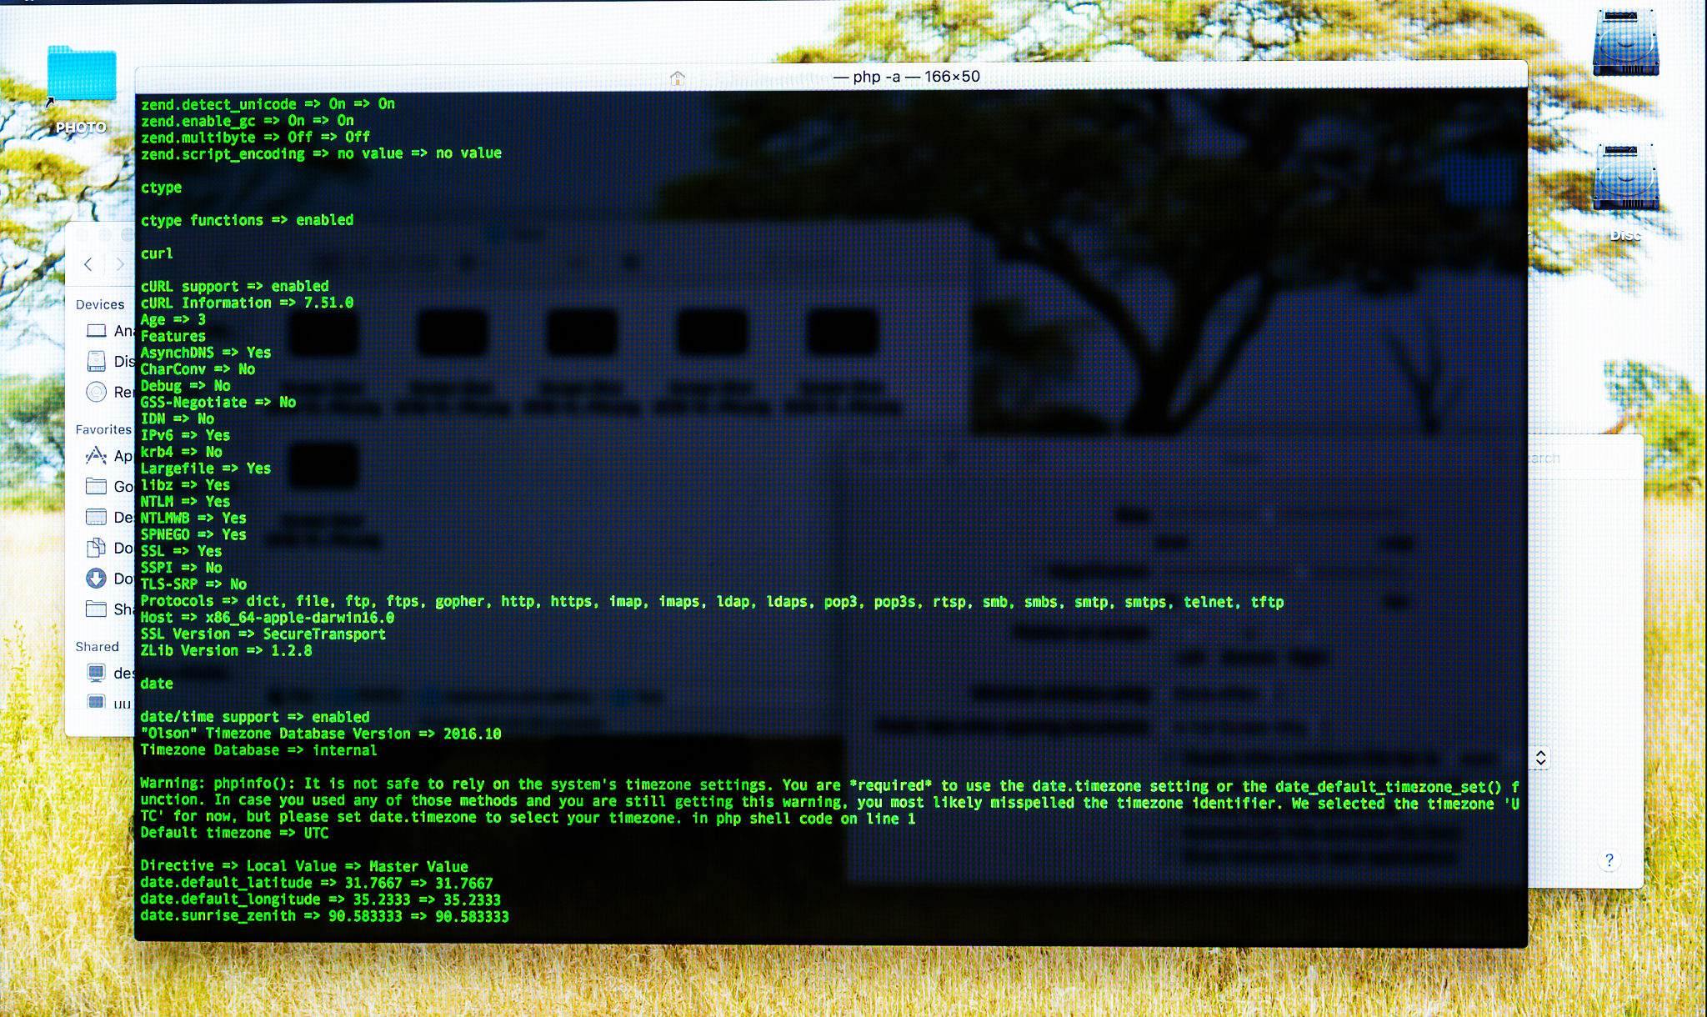
Task: Click the 'CharConv => No' line
Action: pos(198,369)
